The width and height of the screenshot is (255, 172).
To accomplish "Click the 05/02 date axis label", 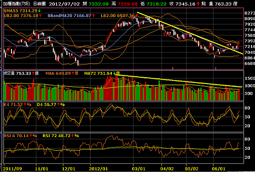I will click(192, 169).
